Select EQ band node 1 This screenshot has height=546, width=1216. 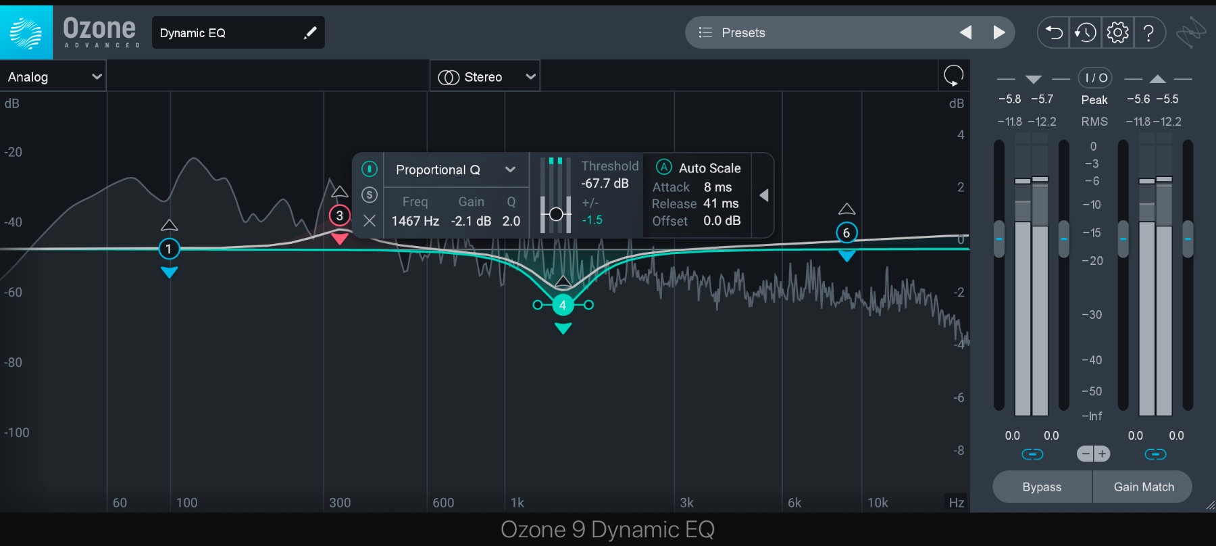click(169, 249)
